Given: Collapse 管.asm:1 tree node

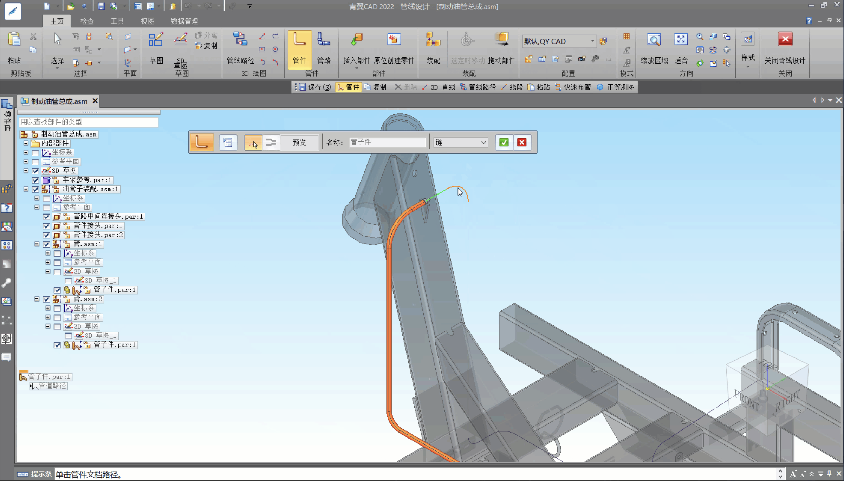Looking at the screenshot, I should point(37,244).
